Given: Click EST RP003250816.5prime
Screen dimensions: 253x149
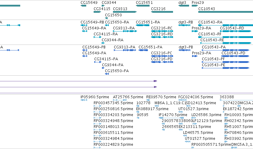Looking at the screenshot, I should 98,112.
